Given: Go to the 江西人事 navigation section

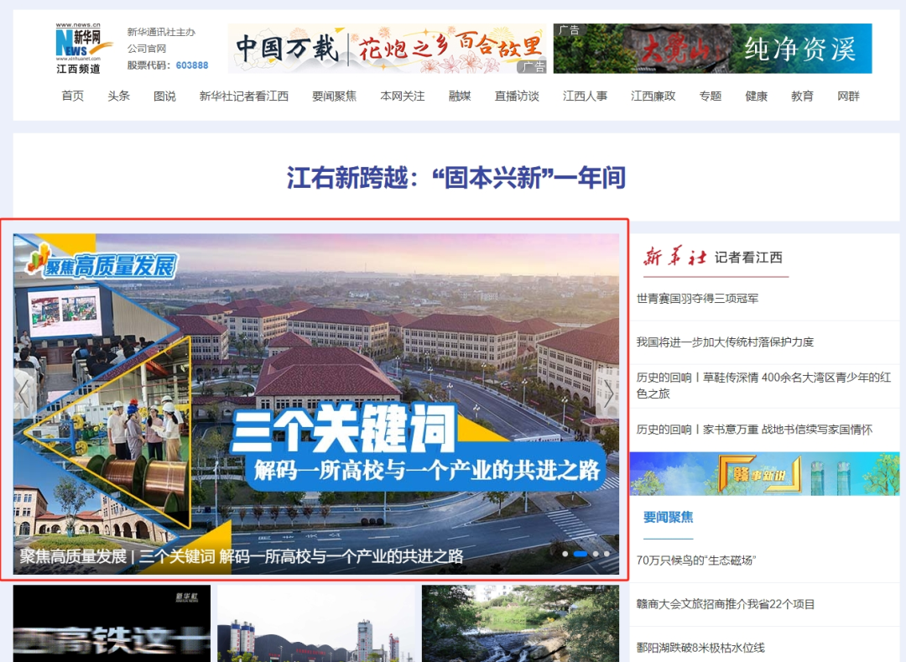Looking at the screenshot, I should (585, 96).
